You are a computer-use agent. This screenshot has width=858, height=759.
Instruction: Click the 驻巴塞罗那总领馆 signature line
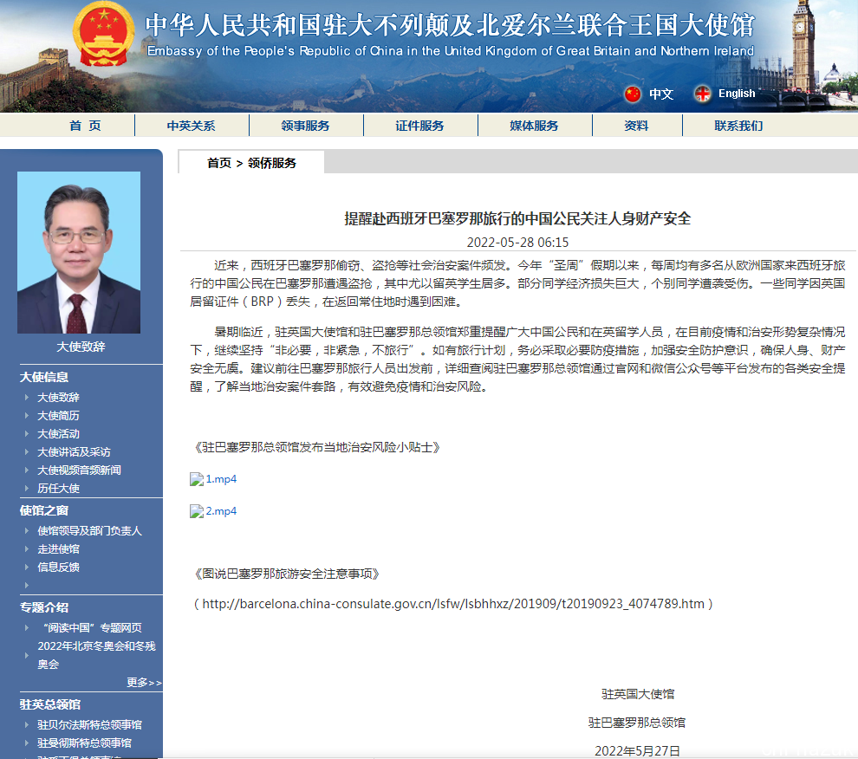637,723
